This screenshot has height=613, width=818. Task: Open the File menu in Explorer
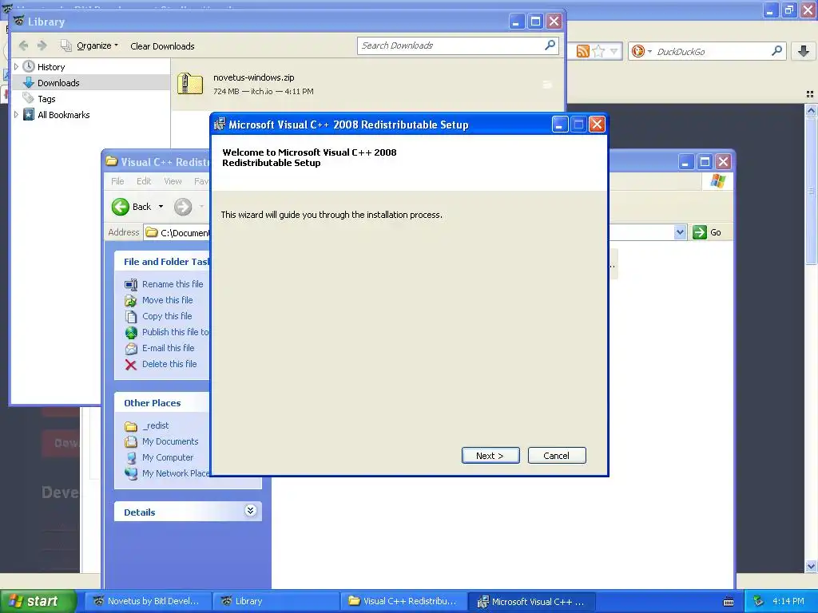pyautogui.click(x=117, y=181)
